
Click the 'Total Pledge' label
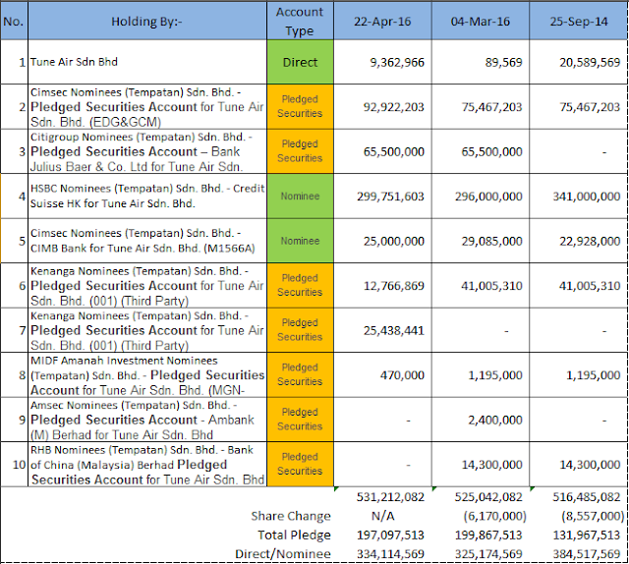[x=294, y=536]
